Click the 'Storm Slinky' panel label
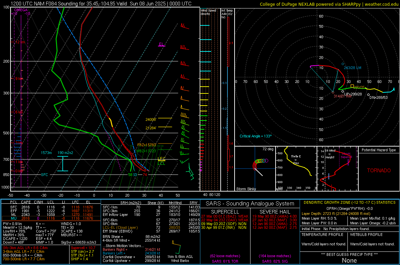The image size is (400, 265). (246, 189)
